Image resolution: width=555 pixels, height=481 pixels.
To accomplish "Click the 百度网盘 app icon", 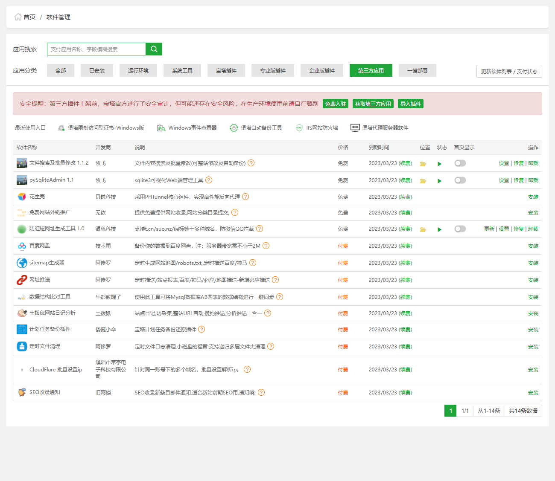I will tap(22, 246).
